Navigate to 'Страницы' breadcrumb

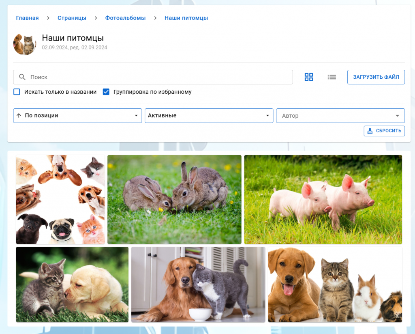72,18
